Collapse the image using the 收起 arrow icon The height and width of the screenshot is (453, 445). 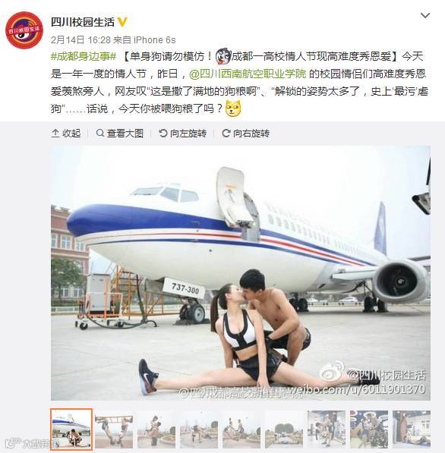pyautogui.click(x=55, y=134)
